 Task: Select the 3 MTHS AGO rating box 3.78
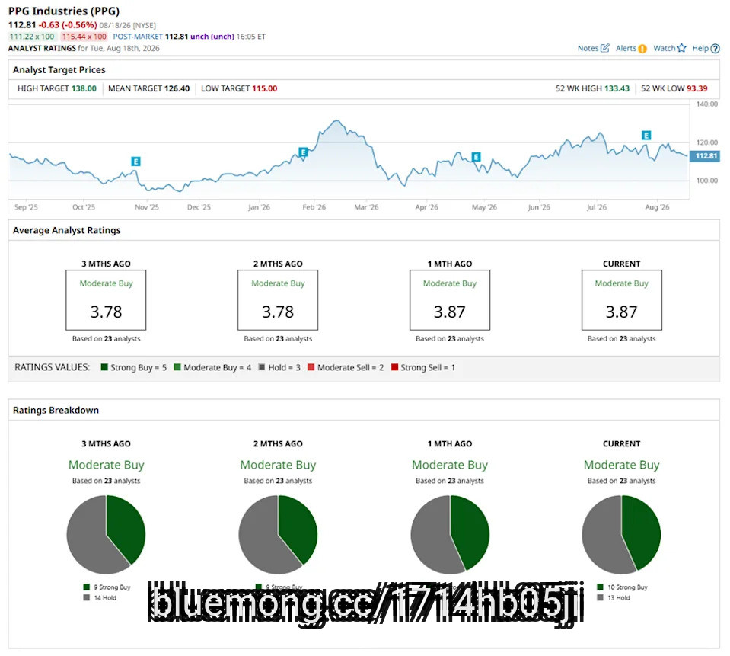pos(106,300)
